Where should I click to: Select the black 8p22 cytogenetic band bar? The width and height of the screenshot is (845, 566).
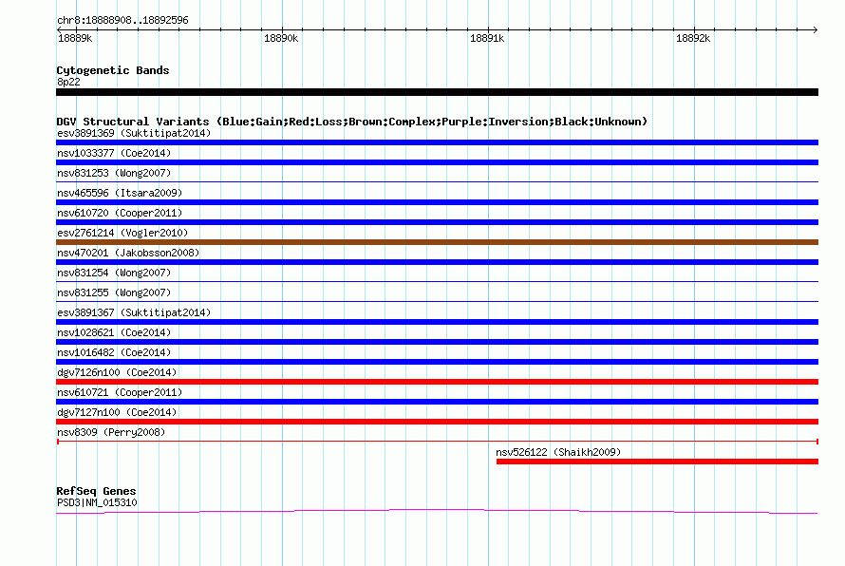(x=437, y=92)
